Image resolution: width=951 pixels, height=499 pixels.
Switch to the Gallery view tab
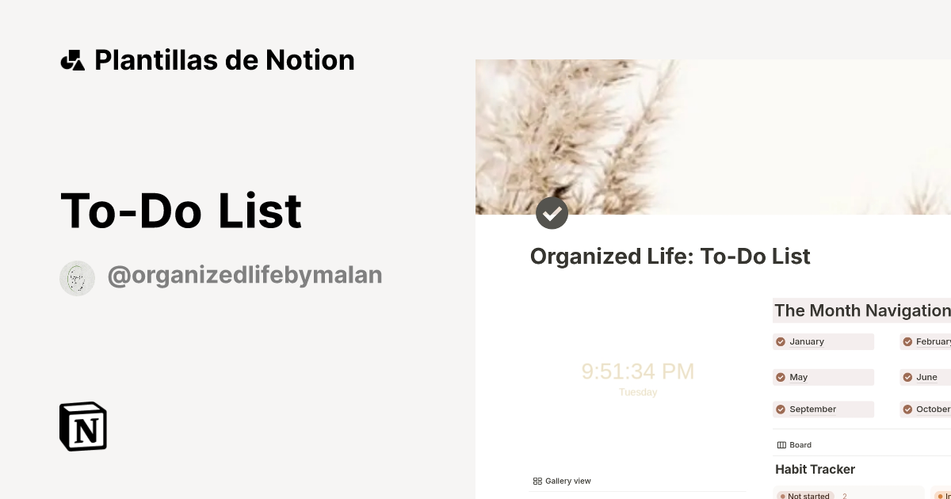[562, 481]
